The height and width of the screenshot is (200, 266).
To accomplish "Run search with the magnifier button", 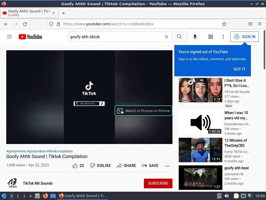I will [x=179, y=37].
